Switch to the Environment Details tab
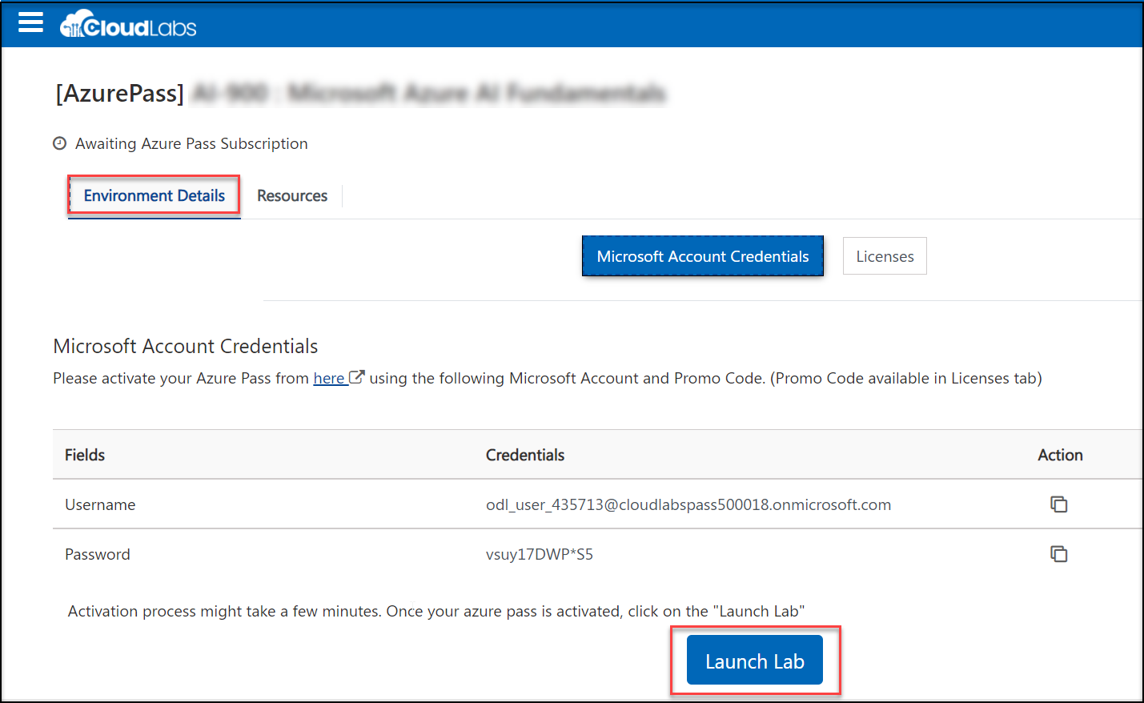The image size is (1144, 703). [155, 195]
